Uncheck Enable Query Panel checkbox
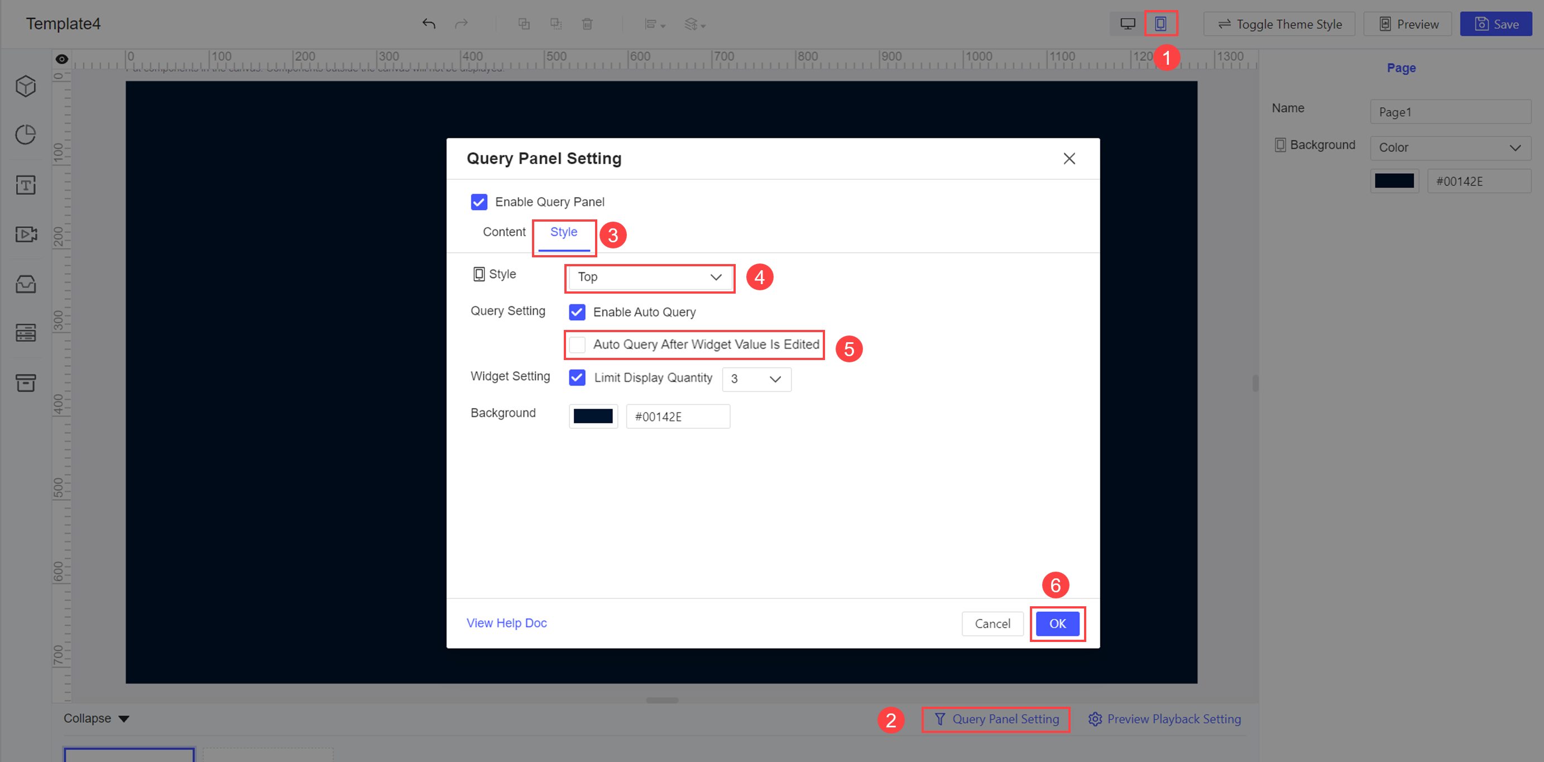 point(479,202)
